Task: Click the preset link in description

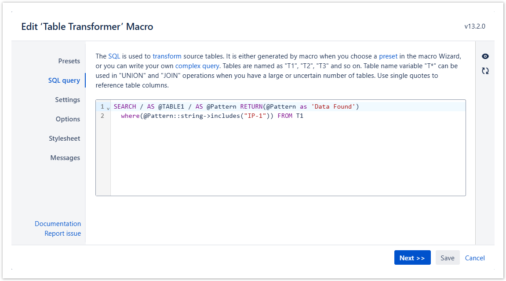Action: (x=388, y=56)
